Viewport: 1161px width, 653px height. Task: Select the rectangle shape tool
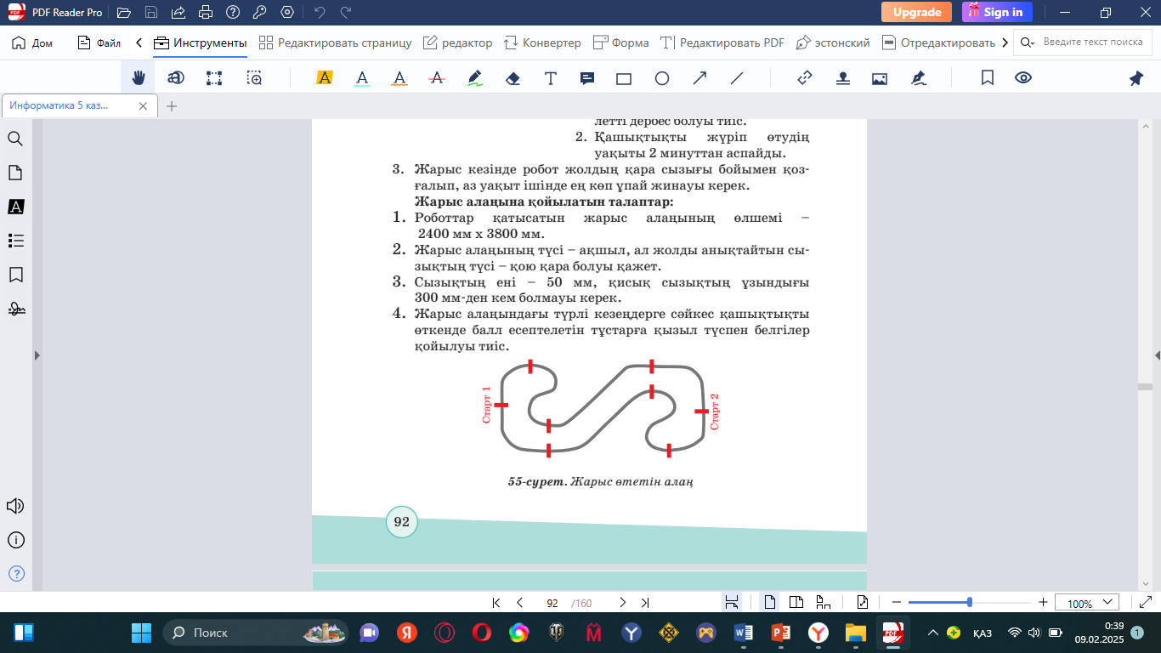(x=624, y=78)
